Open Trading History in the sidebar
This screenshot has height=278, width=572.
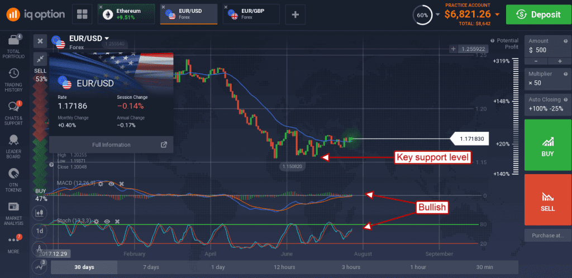[x=13, y=80]
